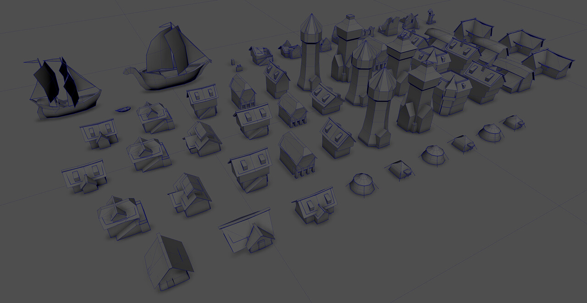Select the statue model at the far back
The width and height of the screenshot is (587, 303).
coord(431,17)
